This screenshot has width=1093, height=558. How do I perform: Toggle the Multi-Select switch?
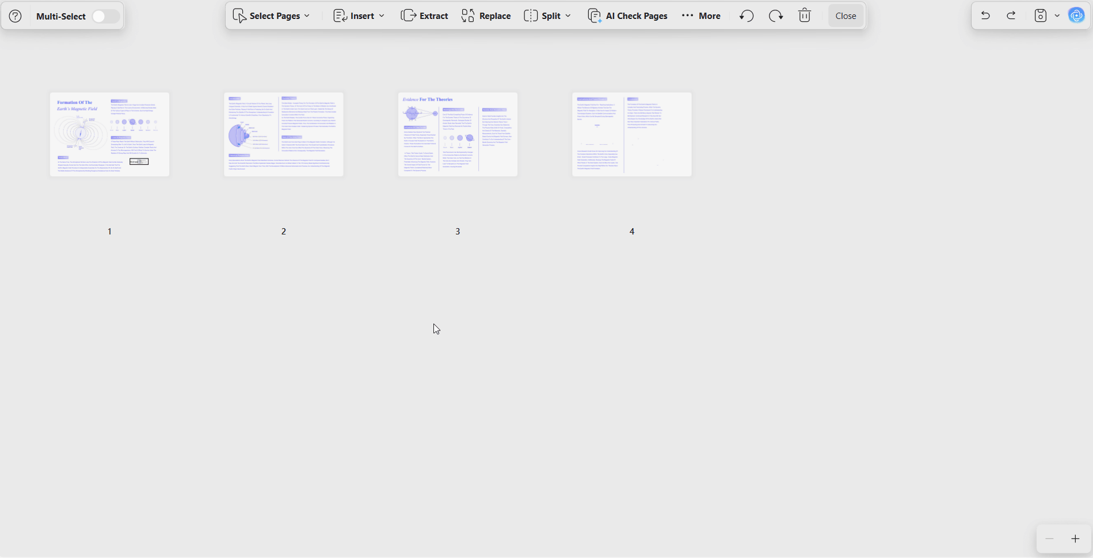[105, 16]
